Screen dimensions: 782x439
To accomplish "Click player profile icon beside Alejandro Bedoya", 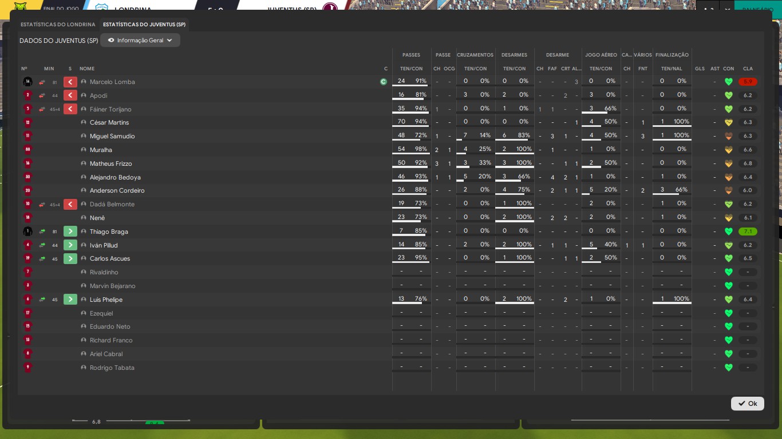I will pyautogui.click(x=84, y=177).
